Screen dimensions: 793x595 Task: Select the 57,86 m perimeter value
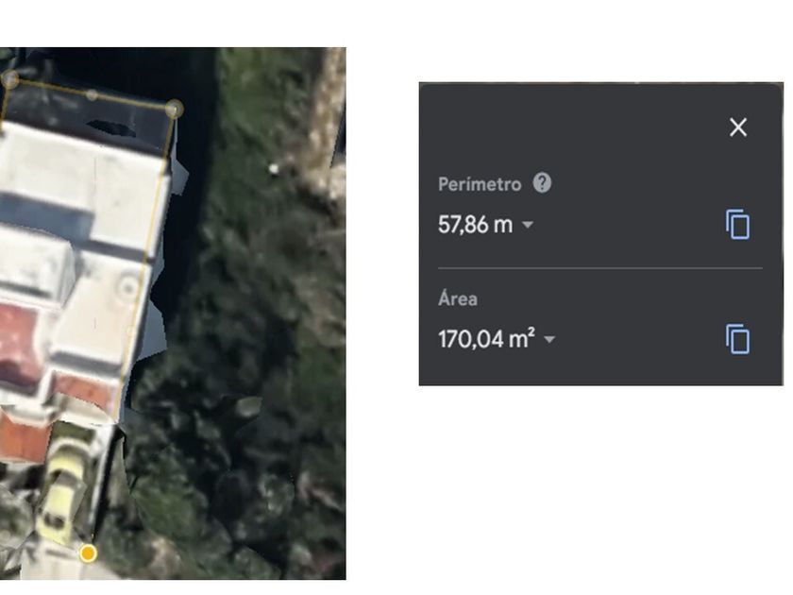pos(475,224)
